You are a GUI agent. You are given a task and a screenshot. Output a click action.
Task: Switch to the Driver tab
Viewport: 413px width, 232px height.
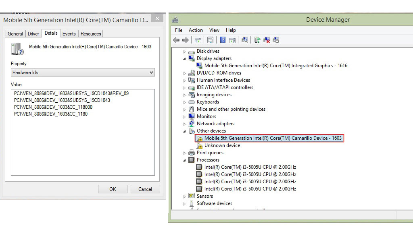33,34
